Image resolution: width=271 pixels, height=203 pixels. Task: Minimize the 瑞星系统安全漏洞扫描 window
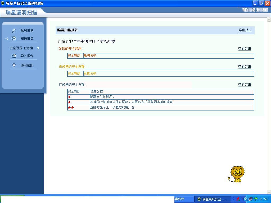tap(255, 3)
